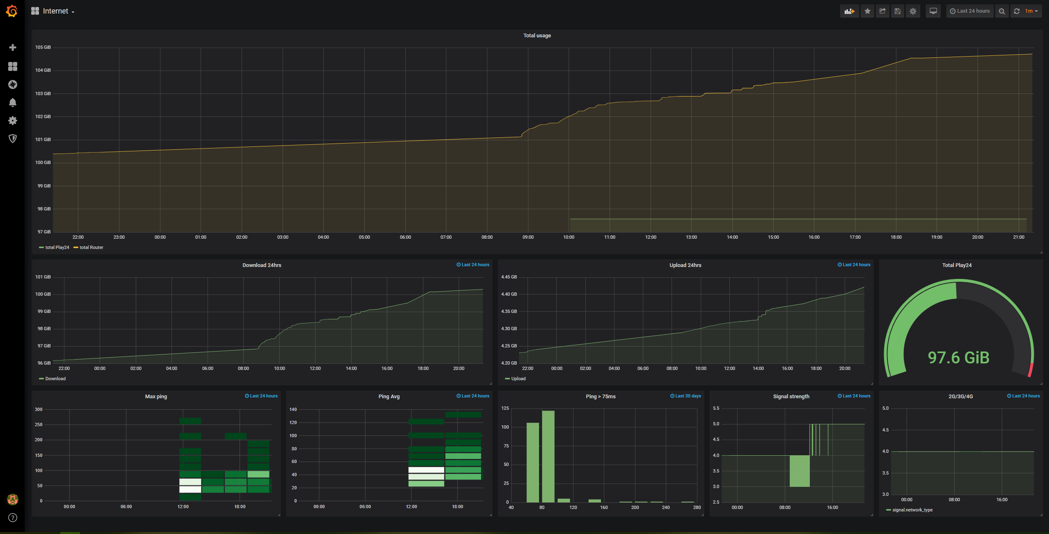Save the dashboard with disk icon
The image size is (1049, 534).
click(898, 11)
